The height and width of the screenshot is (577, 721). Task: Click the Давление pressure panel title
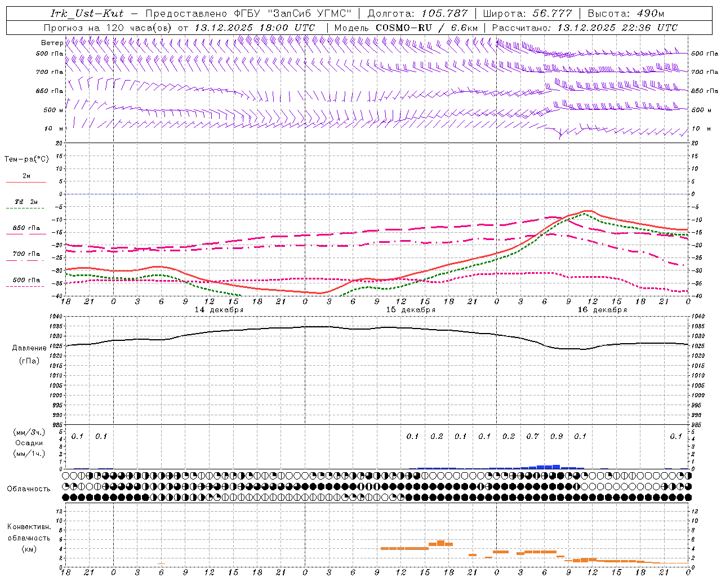click(x=29, y=348)
